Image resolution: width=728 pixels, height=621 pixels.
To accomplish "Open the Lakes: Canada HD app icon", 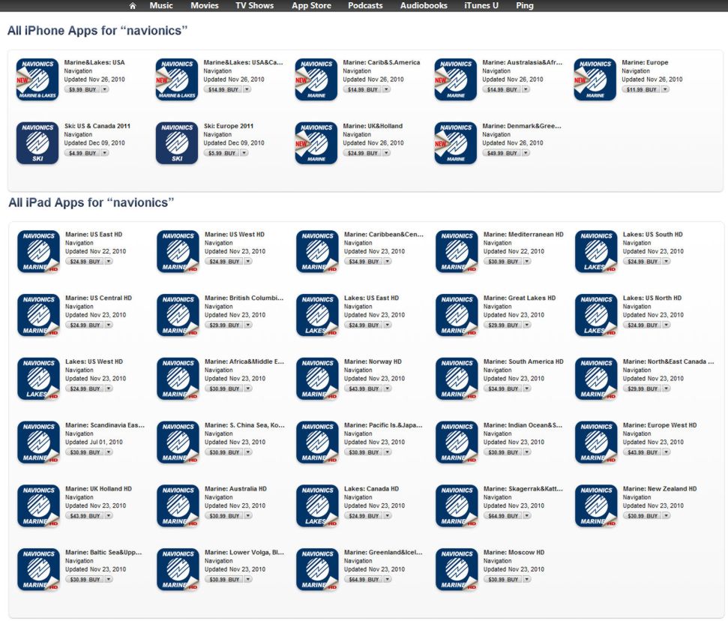I will (x=318, y=505).
